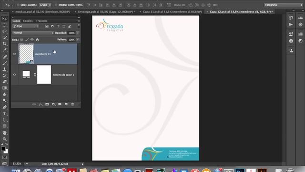This screenshot has width=305, height=172.
Task: Filter layers by pixel layers
Action: click(x=47, y=26)
